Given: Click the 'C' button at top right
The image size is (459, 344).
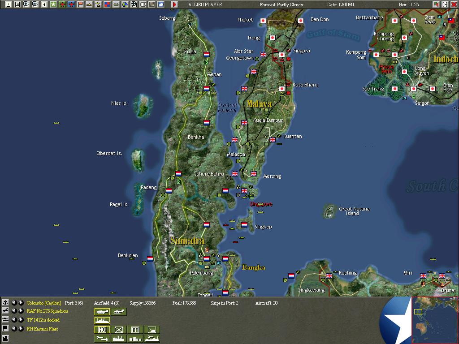Looking at the screenshot, I should [x=445, y=4].
